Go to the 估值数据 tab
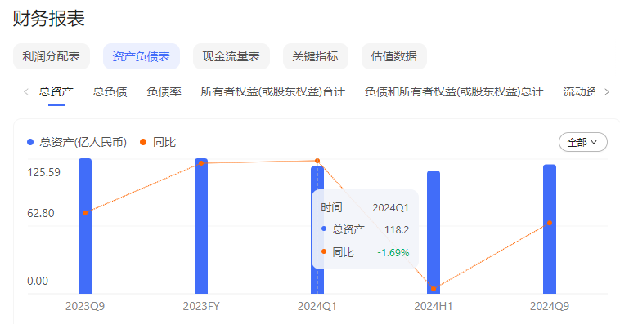This screenshot has height=324, width=620. 393,56
